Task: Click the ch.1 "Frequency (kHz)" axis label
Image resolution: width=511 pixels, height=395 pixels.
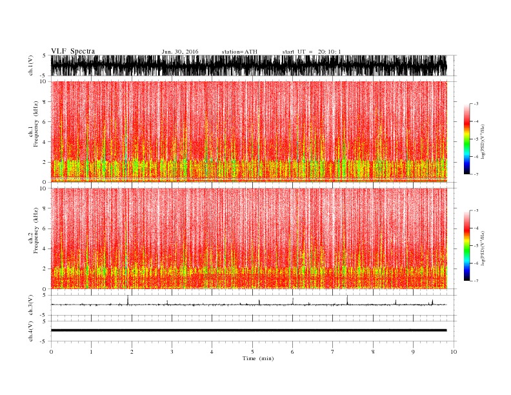Action: [x=36, y=124]
